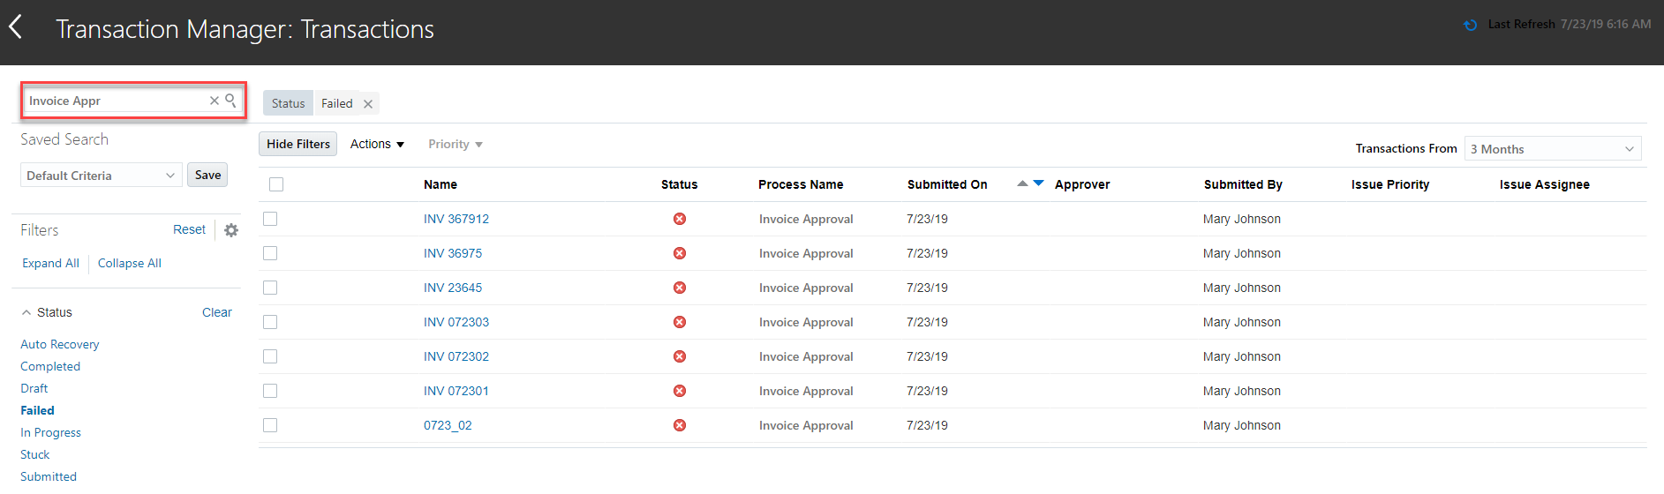Image resolution: width=1664 pixels, height=494 pixels.
Task: Sort Submitted On descending arrow
Action: (x=1039, y=183)
